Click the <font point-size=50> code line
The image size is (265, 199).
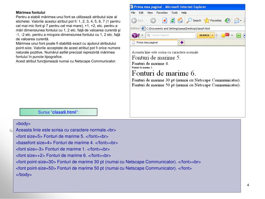[104, 168]
